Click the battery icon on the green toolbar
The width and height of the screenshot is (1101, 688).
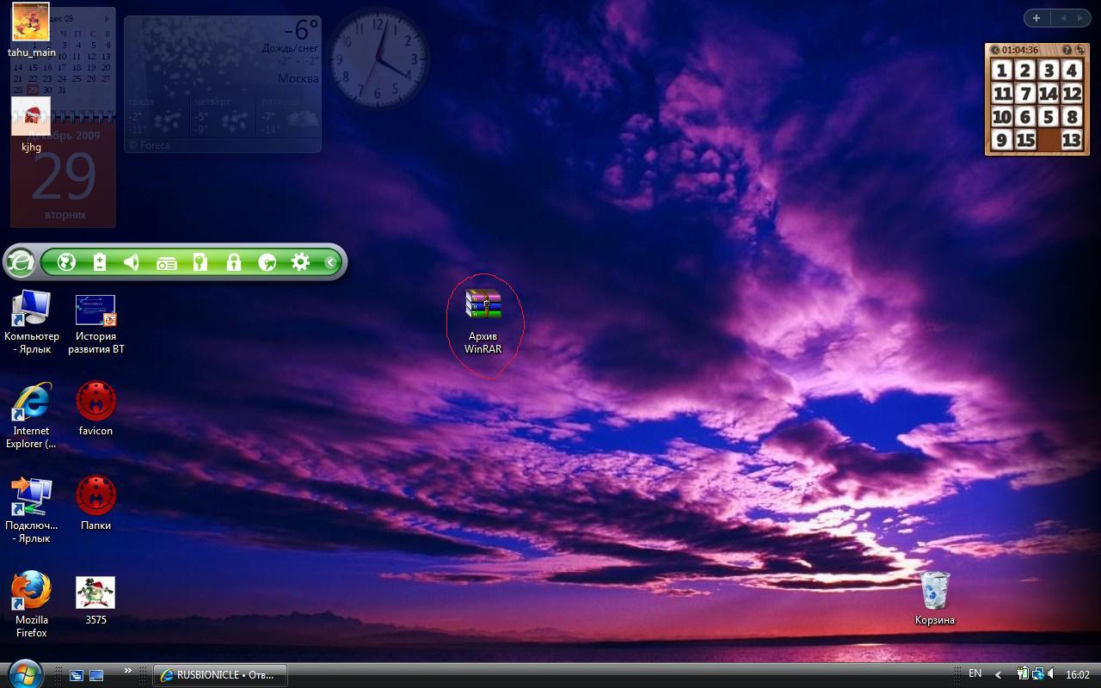coord(100,262)
